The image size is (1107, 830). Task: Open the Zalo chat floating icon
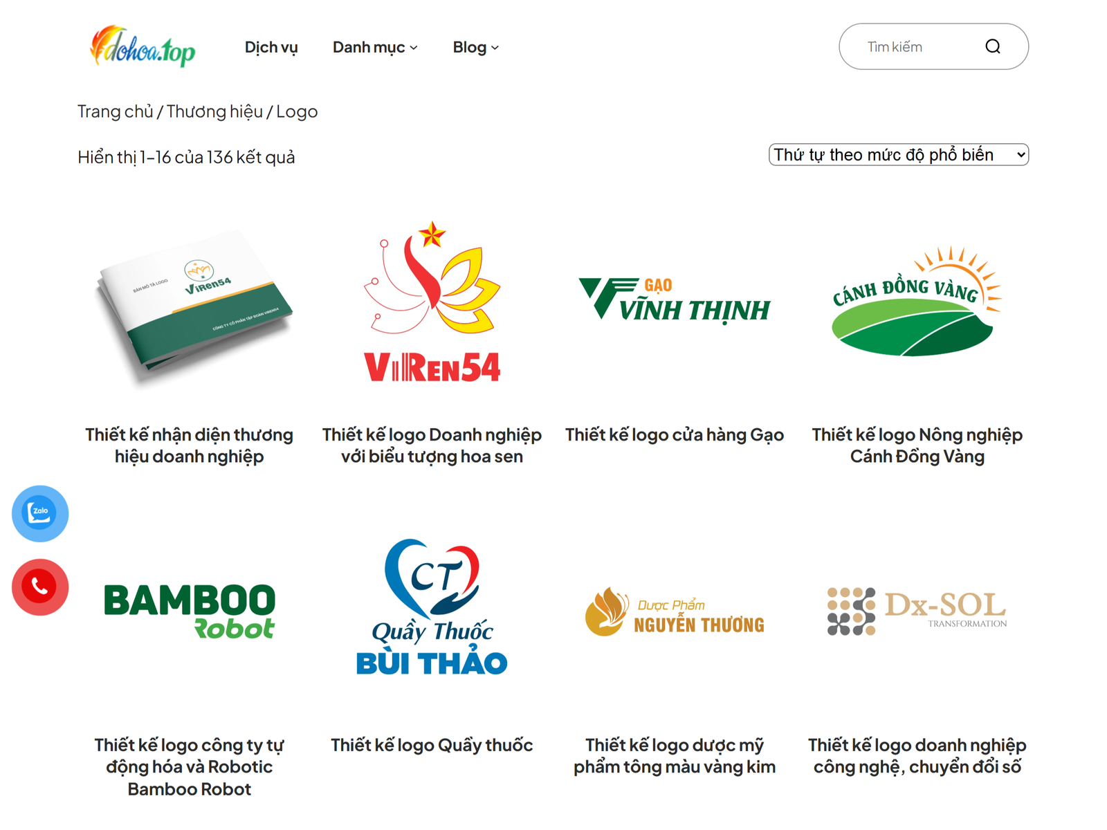[40, 513]
